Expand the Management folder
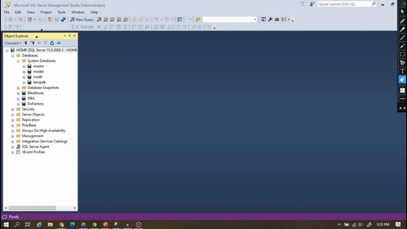 coord(13,136)
